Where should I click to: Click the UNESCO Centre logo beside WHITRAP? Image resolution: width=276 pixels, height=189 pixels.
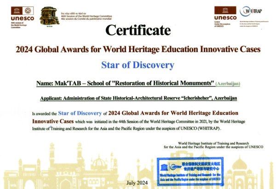(225, 17)
